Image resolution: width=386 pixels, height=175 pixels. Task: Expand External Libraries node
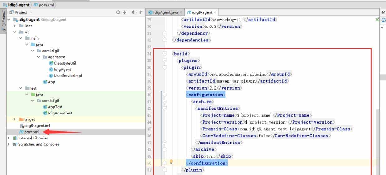coord(9,138)
